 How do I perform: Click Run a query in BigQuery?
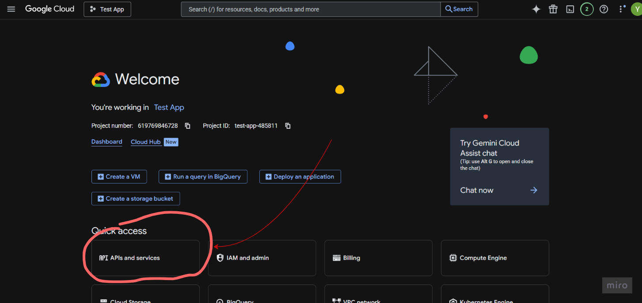(203, 176)
